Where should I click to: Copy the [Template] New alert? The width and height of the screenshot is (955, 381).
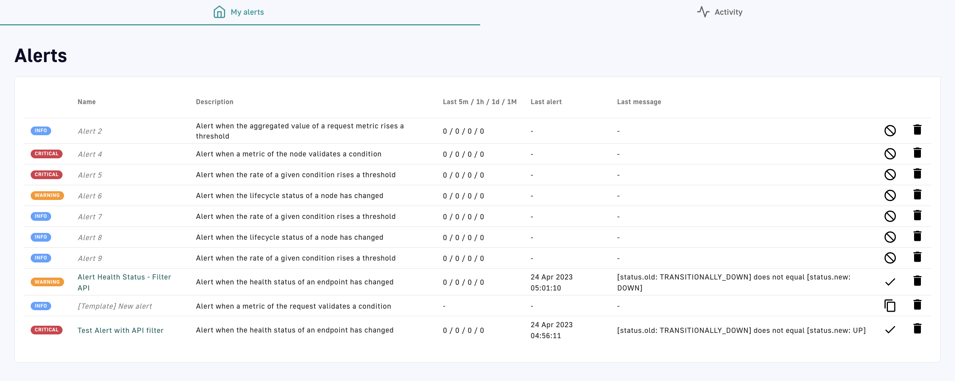[x=890, y=305]
